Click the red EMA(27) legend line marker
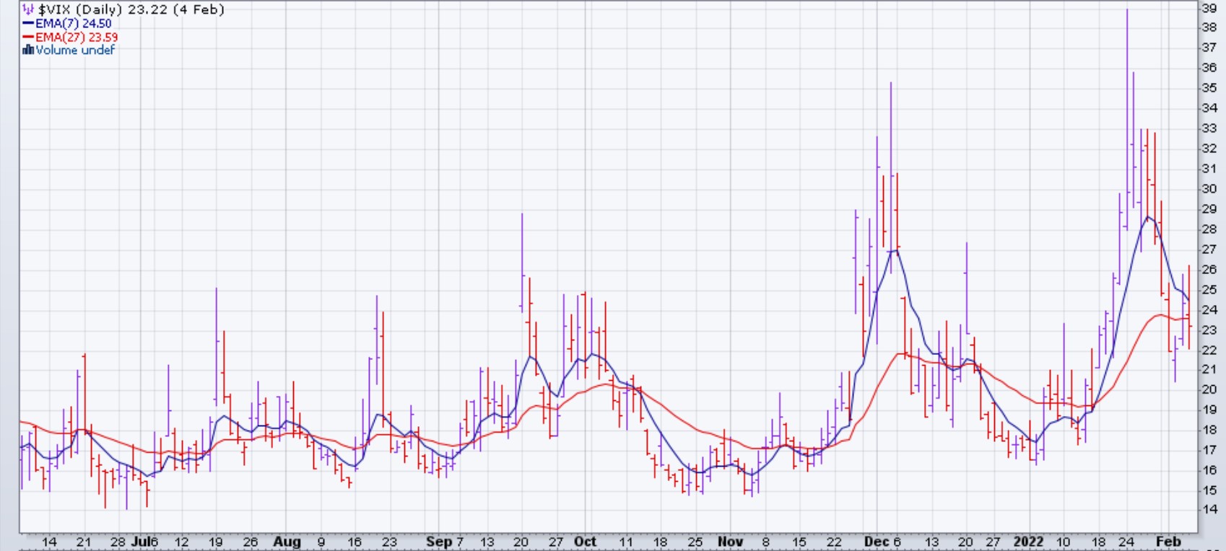 pyautogui.click(x=28, y=37)
